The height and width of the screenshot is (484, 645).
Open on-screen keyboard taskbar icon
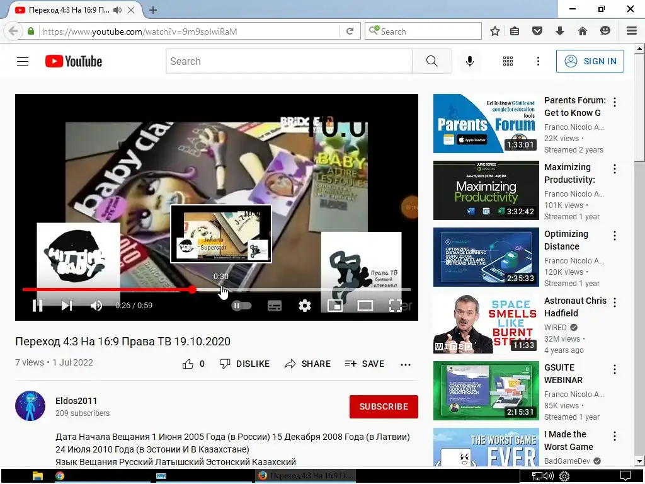pyautogui.click(x=161, y=476)
